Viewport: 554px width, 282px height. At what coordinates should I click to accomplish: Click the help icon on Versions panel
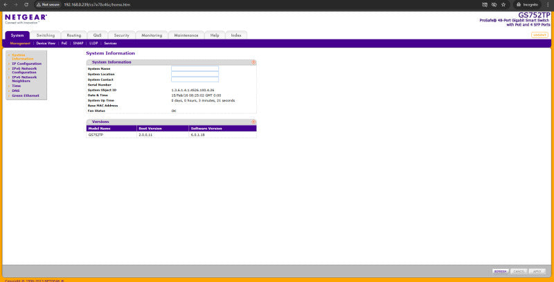pyautogui.click(x=253, y=122)
